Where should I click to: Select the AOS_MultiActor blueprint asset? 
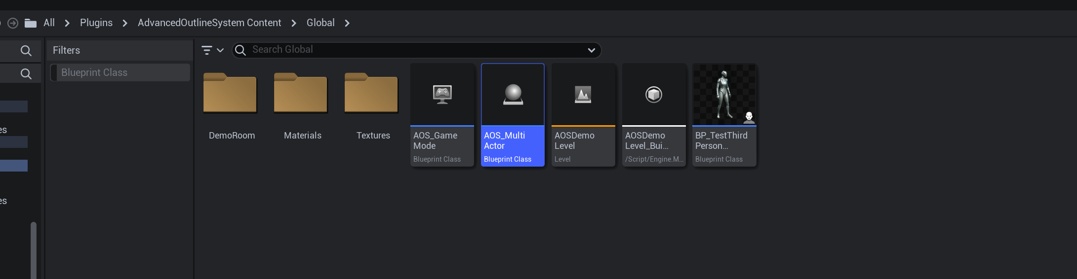click(x=513, y=95)
